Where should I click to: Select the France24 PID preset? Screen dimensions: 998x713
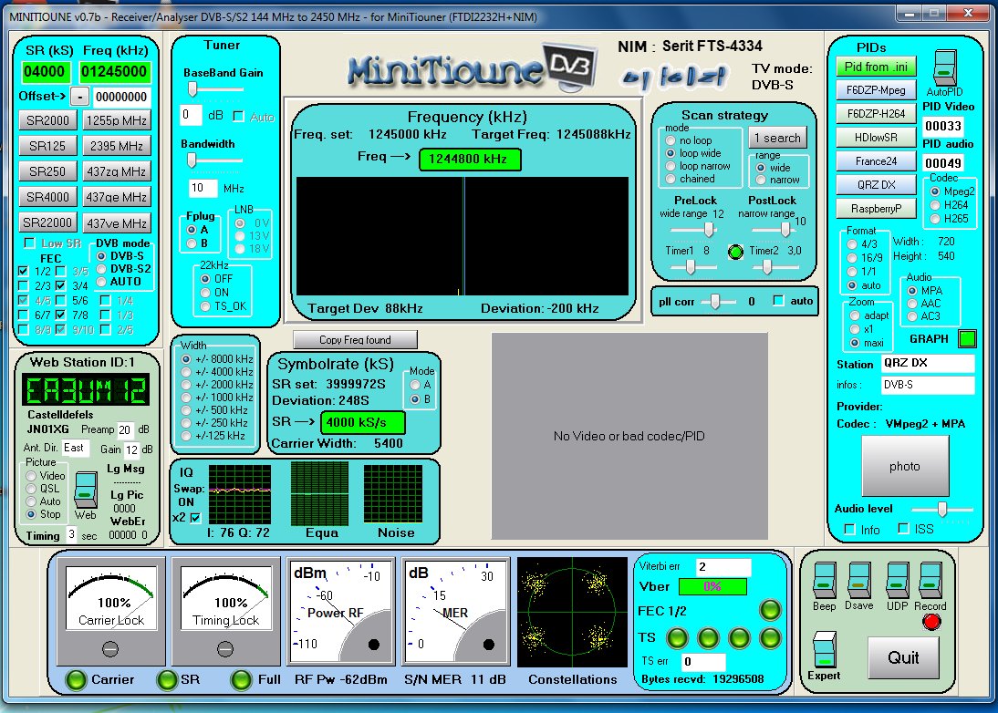click(876, 160)
